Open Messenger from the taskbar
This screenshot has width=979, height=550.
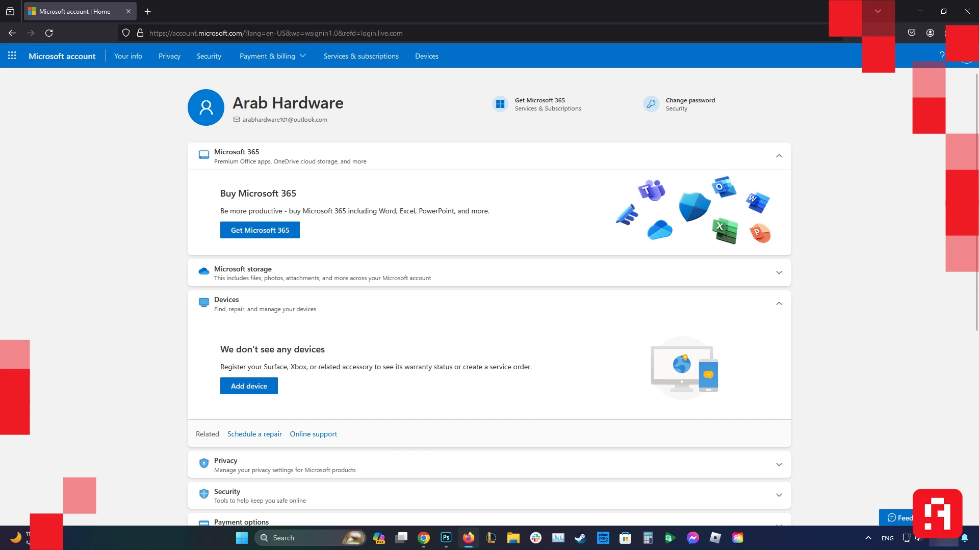point(693,538)
